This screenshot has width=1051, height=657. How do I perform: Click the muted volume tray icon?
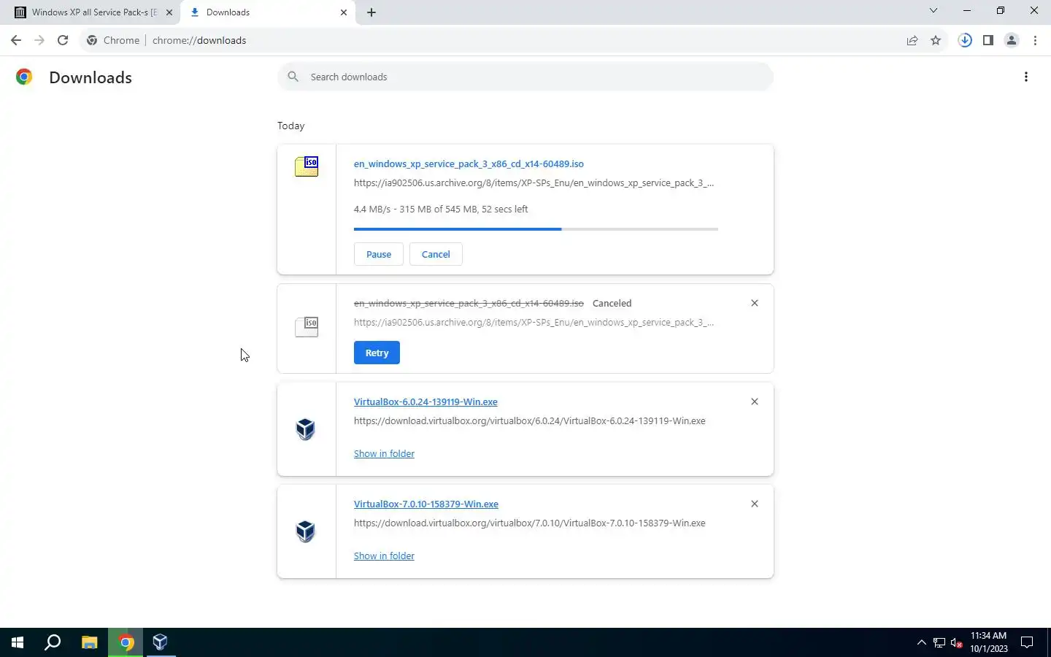tap(957, 642)
